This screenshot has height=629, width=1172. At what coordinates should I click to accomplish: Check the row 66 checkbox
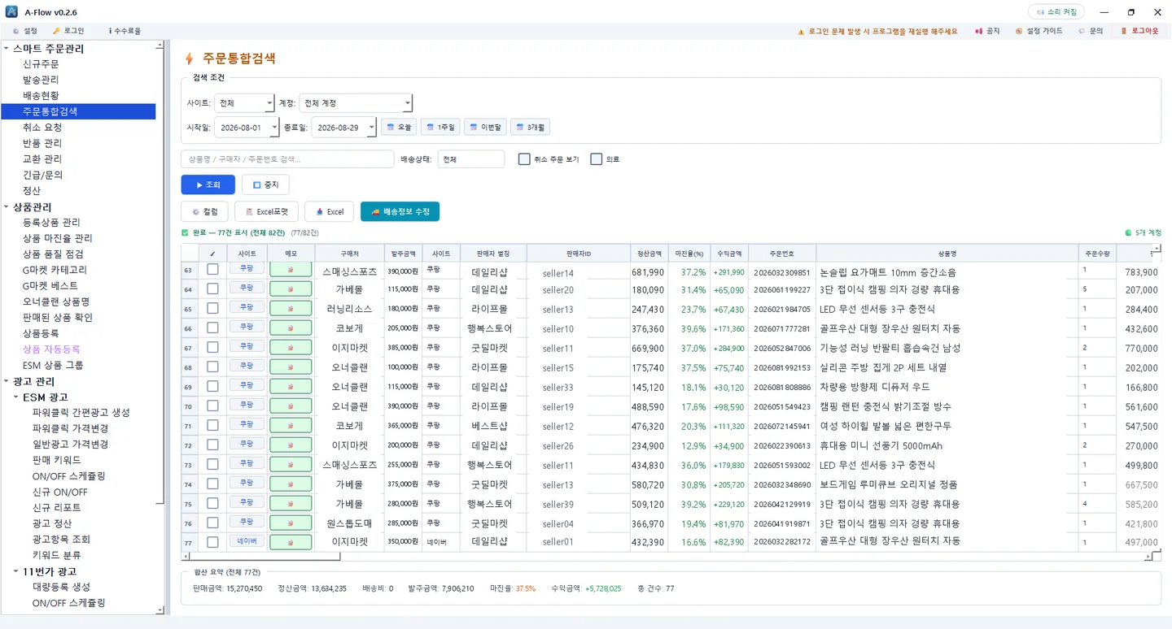coord(212,328)
